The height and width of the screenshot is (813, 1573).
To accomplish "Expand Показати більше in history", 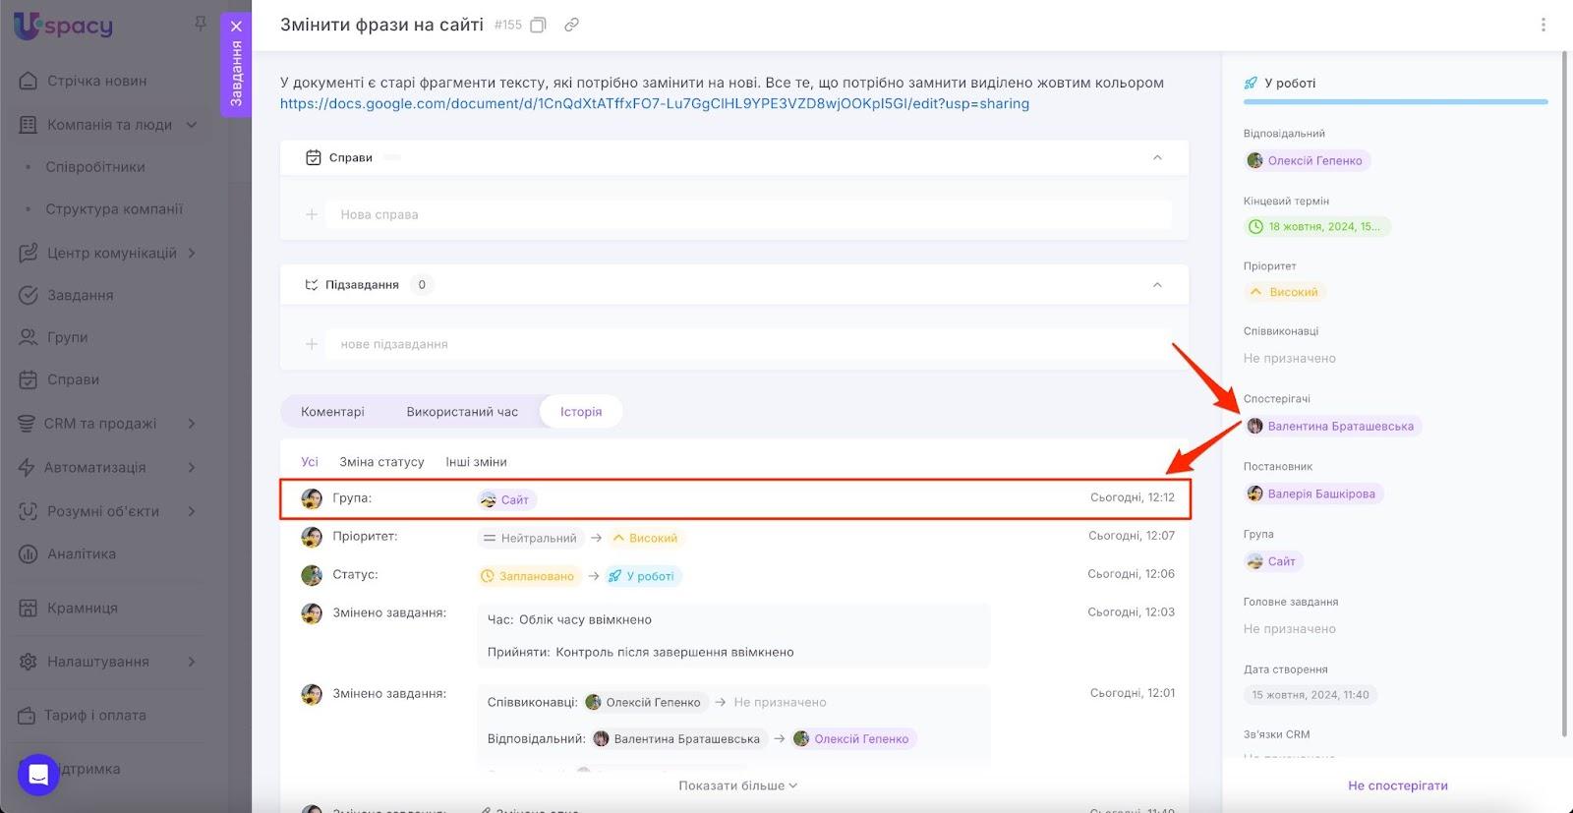I will [x=737, y=785].
